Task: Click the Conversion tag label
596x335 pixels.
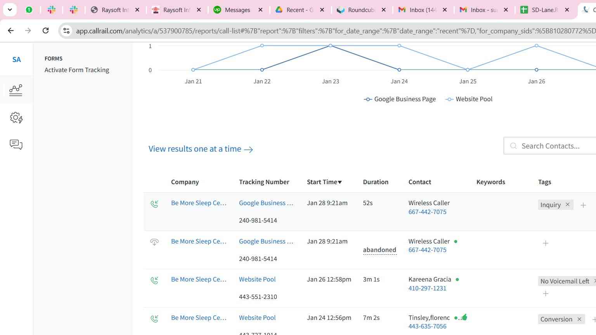Action: [x=556, y=319]
